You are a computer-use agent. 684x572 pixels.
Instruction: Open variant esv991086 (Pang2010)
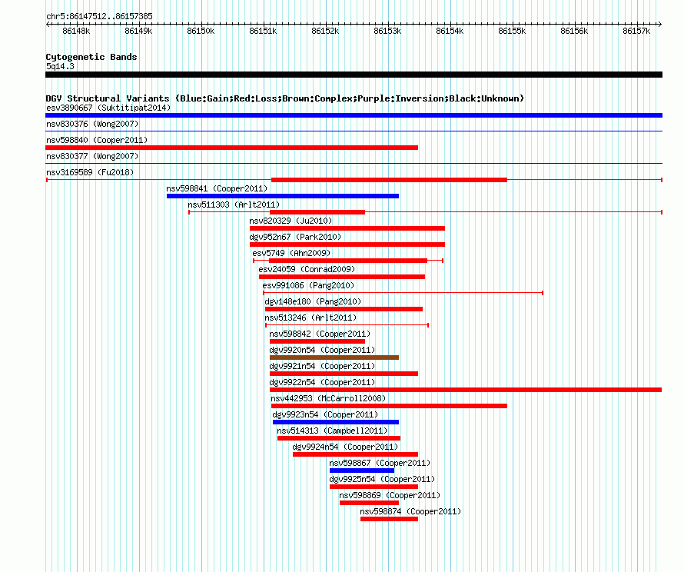pos(308,285)
